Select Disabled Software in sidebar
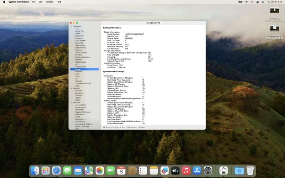285x178 pixels. point(83,112)
